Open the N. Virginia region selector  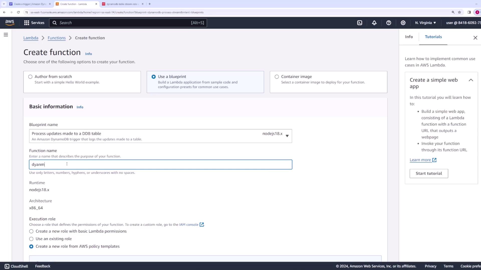click(425, 23)
